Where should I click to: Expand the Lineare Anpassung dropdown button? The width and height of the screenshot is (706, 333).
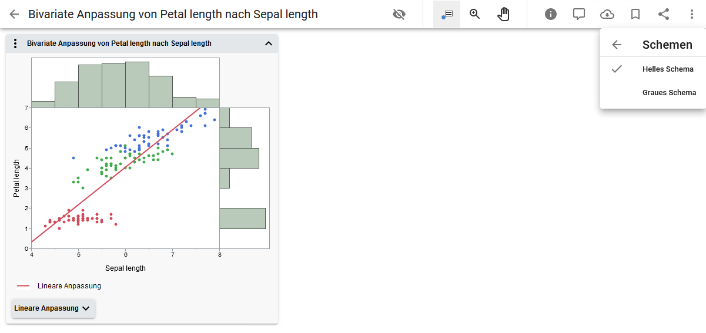[53, 308]
